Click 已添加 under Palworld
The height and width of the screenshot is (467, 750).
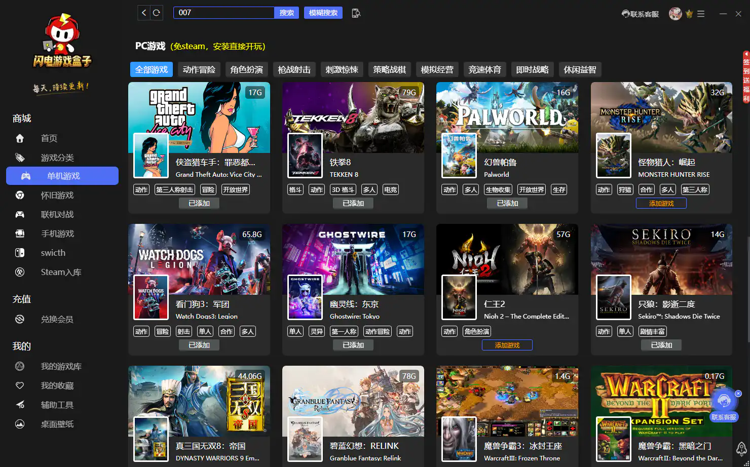507,203
